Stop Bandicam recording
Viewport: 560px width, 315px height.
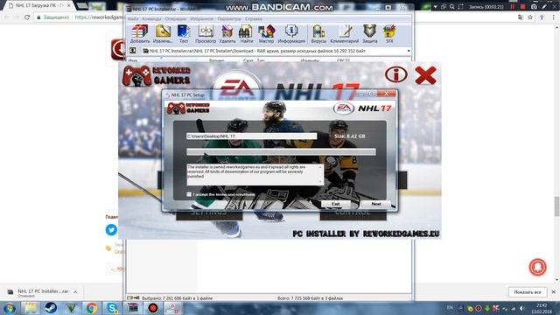[523, 7]
